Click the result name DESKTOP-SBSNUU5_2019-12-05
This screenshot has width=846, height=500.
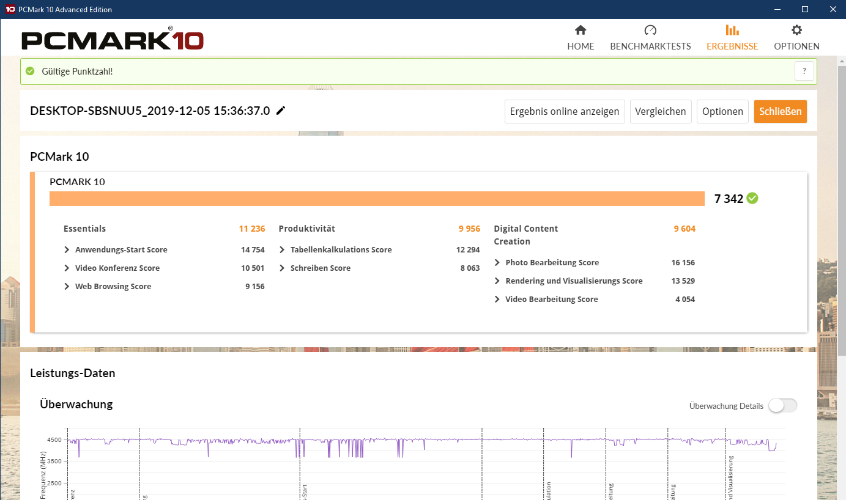[150, 111]
